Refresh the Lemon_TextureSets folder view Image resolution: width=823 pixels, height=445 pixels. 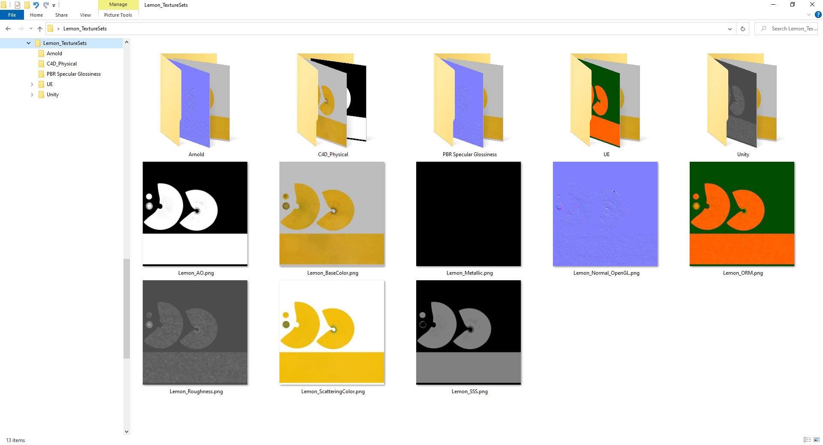click(743, 29)
